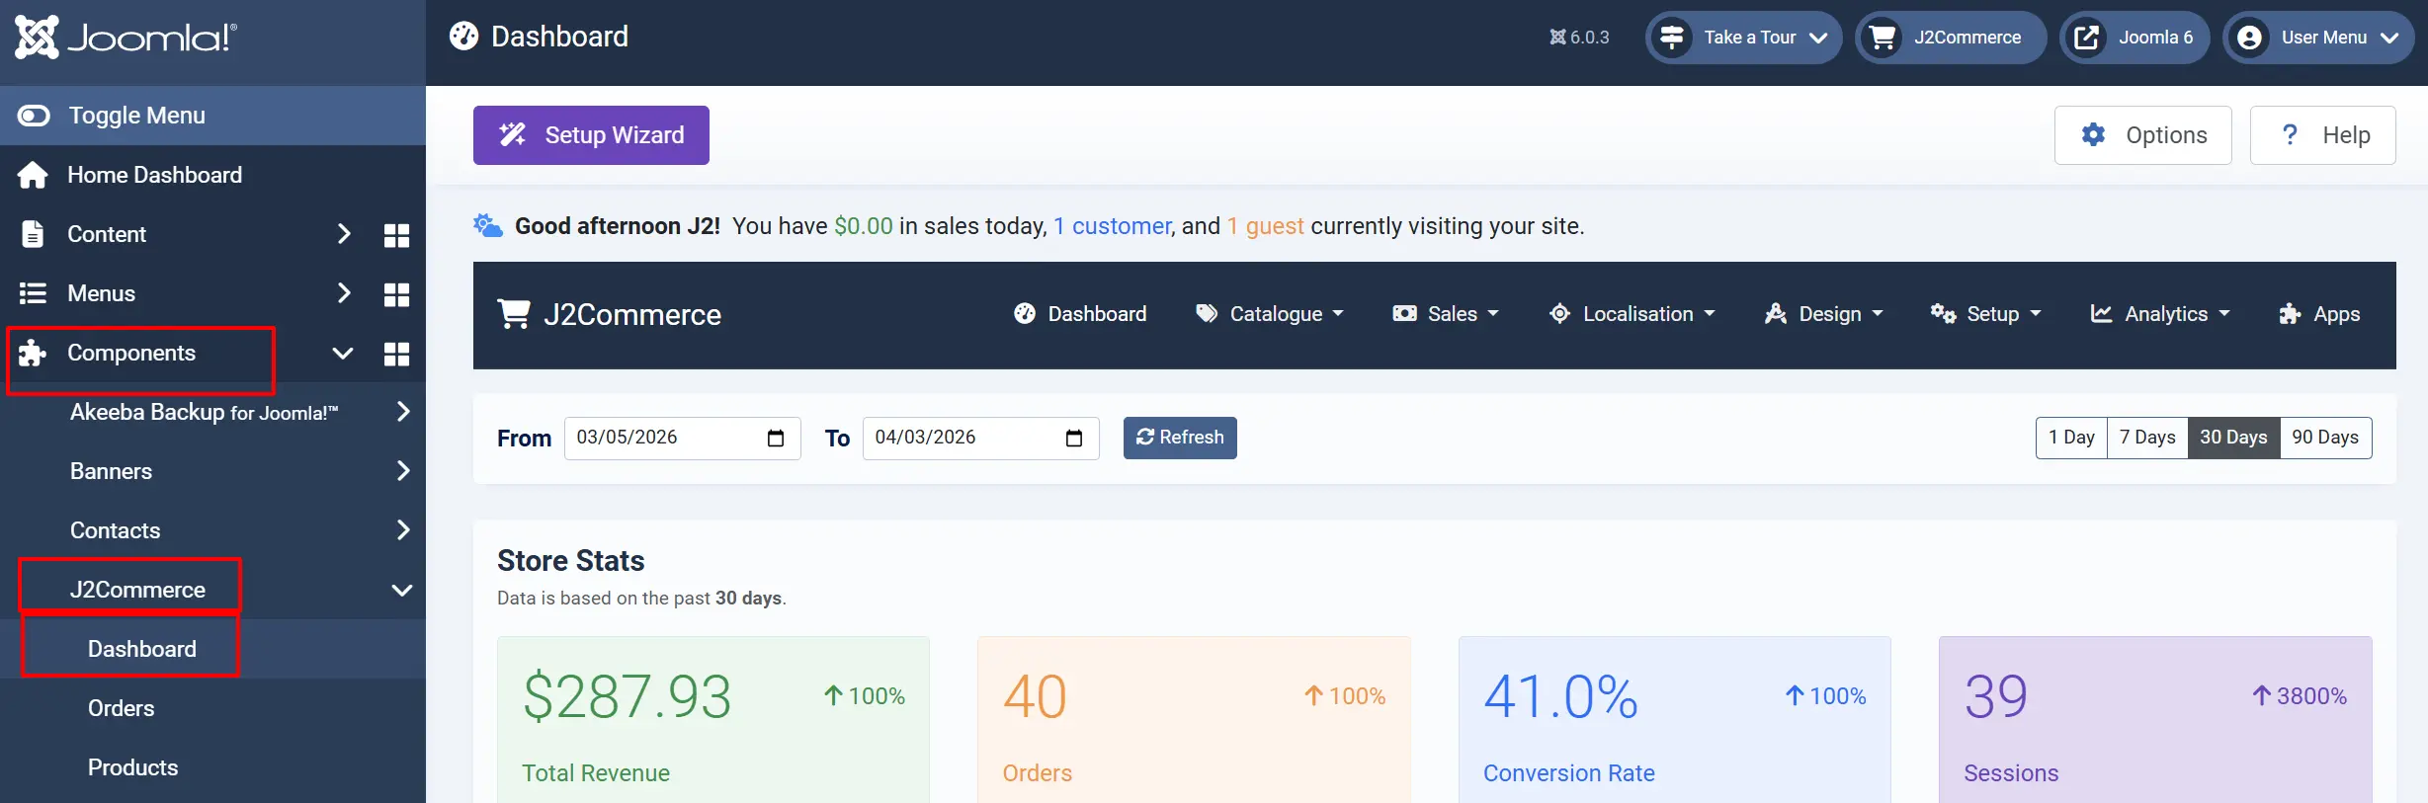Select the 1 Day range
The height and width of the screenshot is (803, 2428).
2071,438
